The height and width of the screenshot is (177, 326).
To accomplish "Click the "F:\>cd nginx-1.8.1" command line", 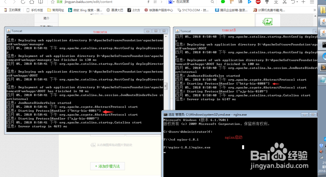I will tap(181, 140).
